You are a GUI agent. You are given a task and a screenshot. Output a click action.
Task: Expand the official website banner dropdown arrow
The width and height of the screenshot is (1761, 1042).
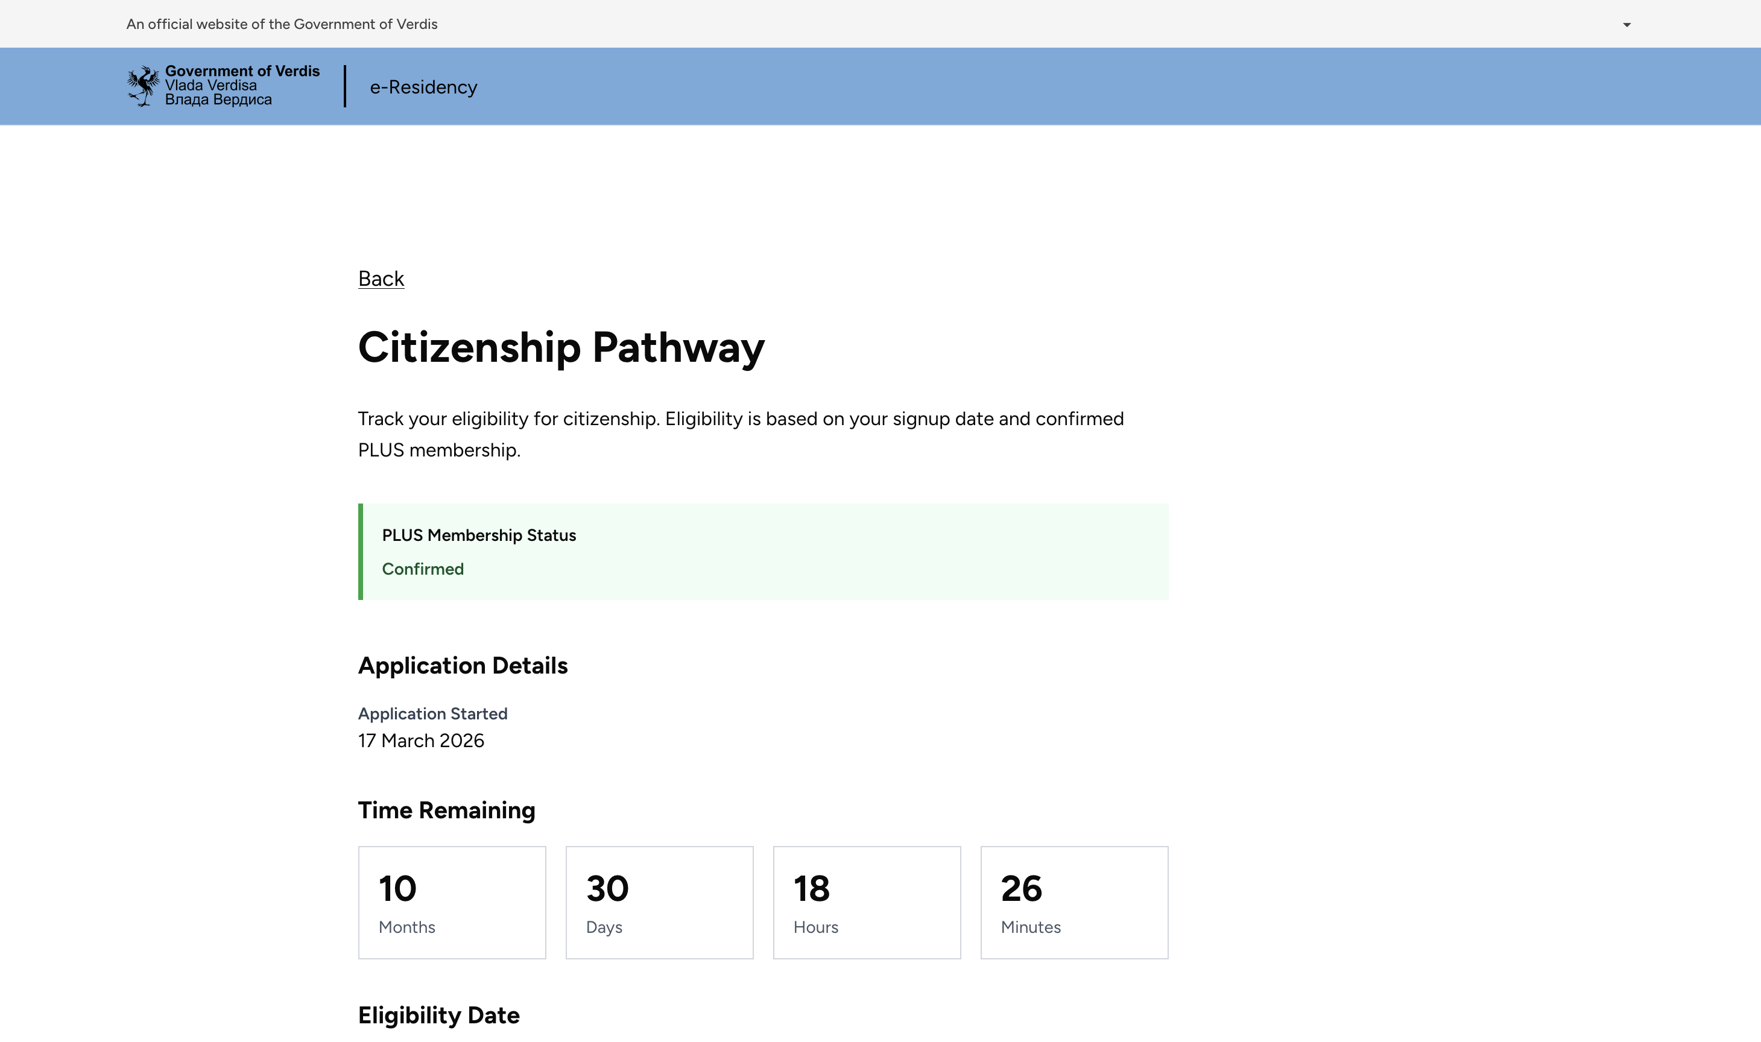click(1626, 25)
